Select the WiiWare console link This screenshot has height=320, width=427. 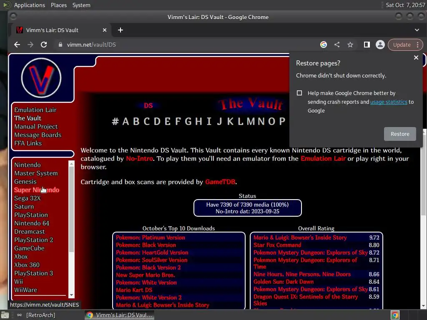pyautogui.click(x=25, y=290)
